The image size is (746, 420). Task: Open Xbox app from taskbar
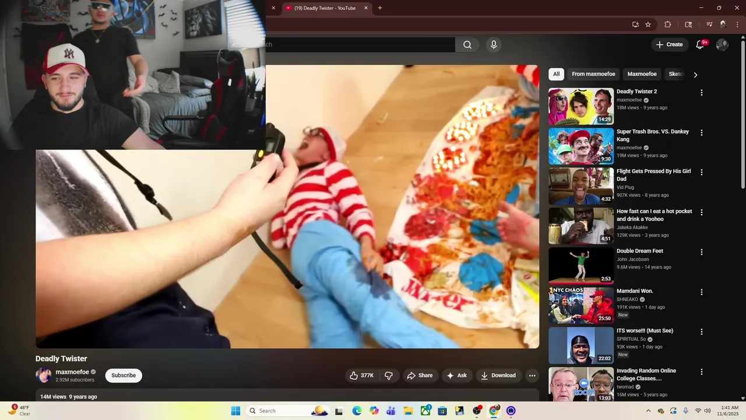426,411
